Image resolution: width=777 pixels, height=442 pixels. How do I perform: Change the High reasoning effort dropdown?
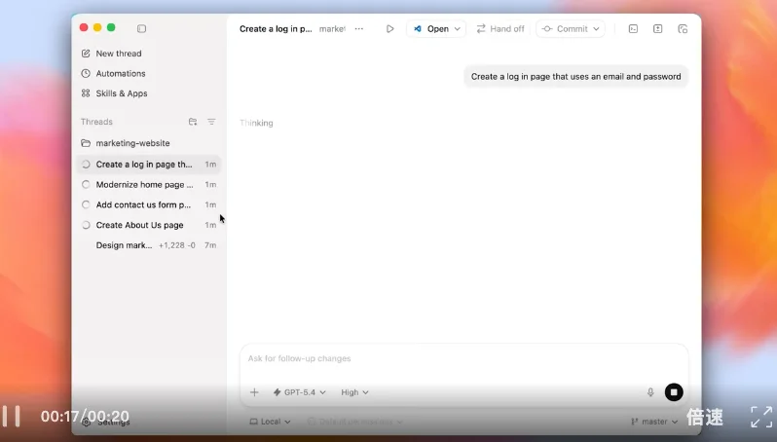354,392
